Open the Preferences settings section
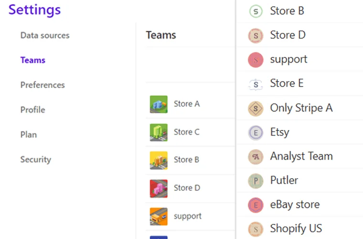Image resolution: width=363 pixels, height=239 pixels. point(43,85)
